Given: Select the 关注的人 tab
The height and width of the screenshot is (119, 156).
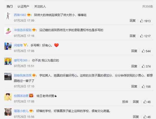Looking at the screenshot, I should click(40, 7).
